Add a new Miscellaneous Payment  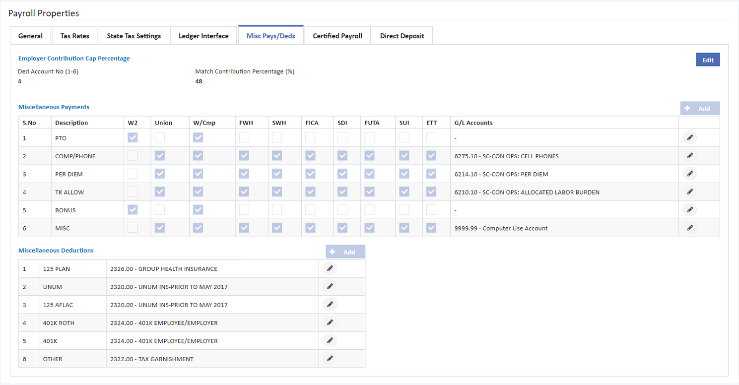(x=700, y=109)
